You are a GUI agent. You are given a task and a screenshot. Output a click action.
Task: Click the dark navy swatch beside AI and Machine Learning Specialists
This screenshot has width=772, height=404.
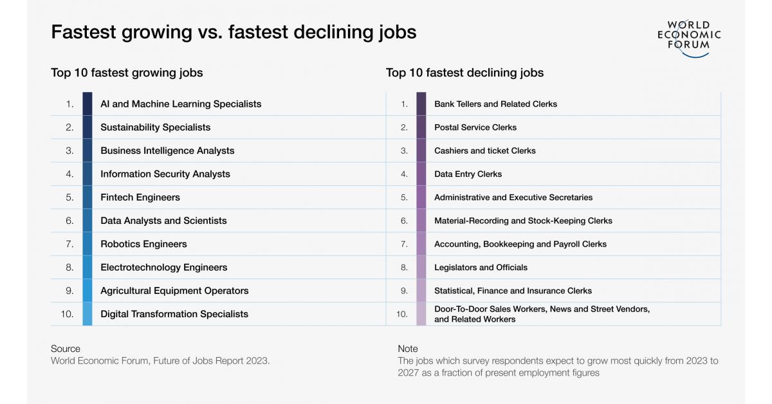(x=87, y=104)
